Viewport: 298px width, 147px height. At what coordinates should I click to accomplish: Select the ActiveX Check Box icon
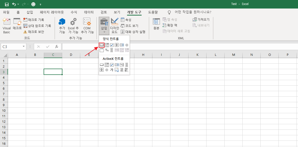112,65
